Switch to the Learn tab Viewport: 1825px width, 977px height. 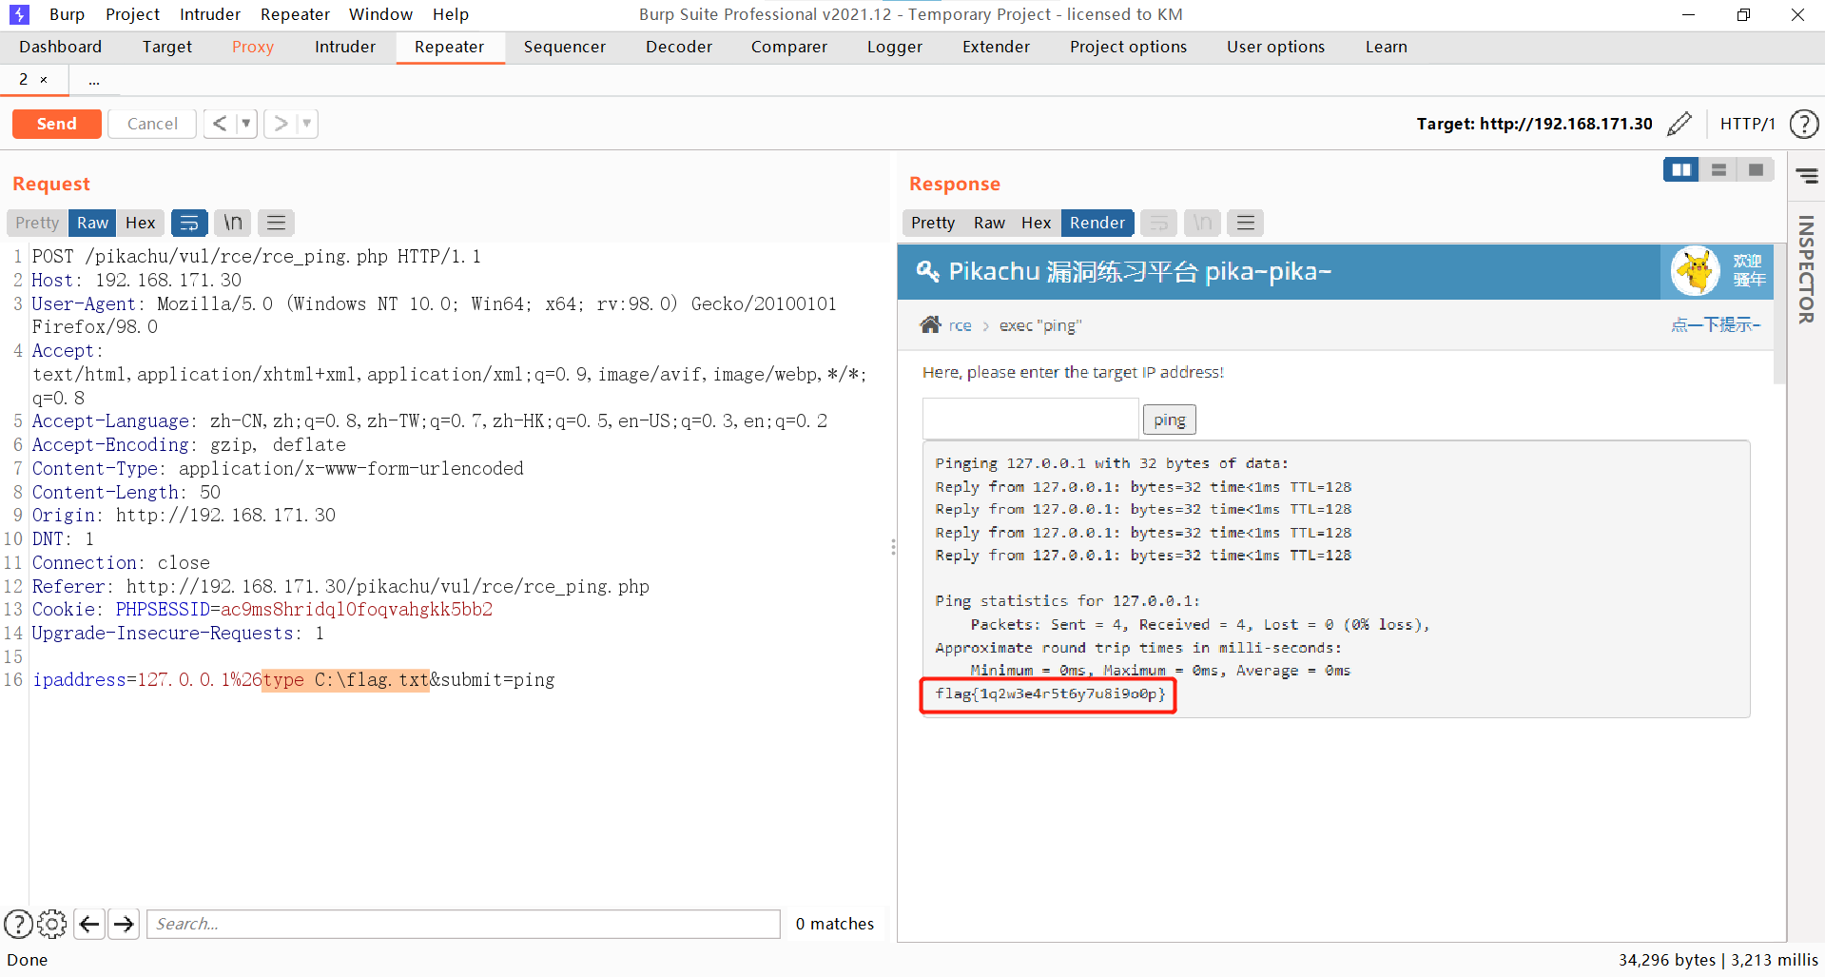tap(1387, 47)
